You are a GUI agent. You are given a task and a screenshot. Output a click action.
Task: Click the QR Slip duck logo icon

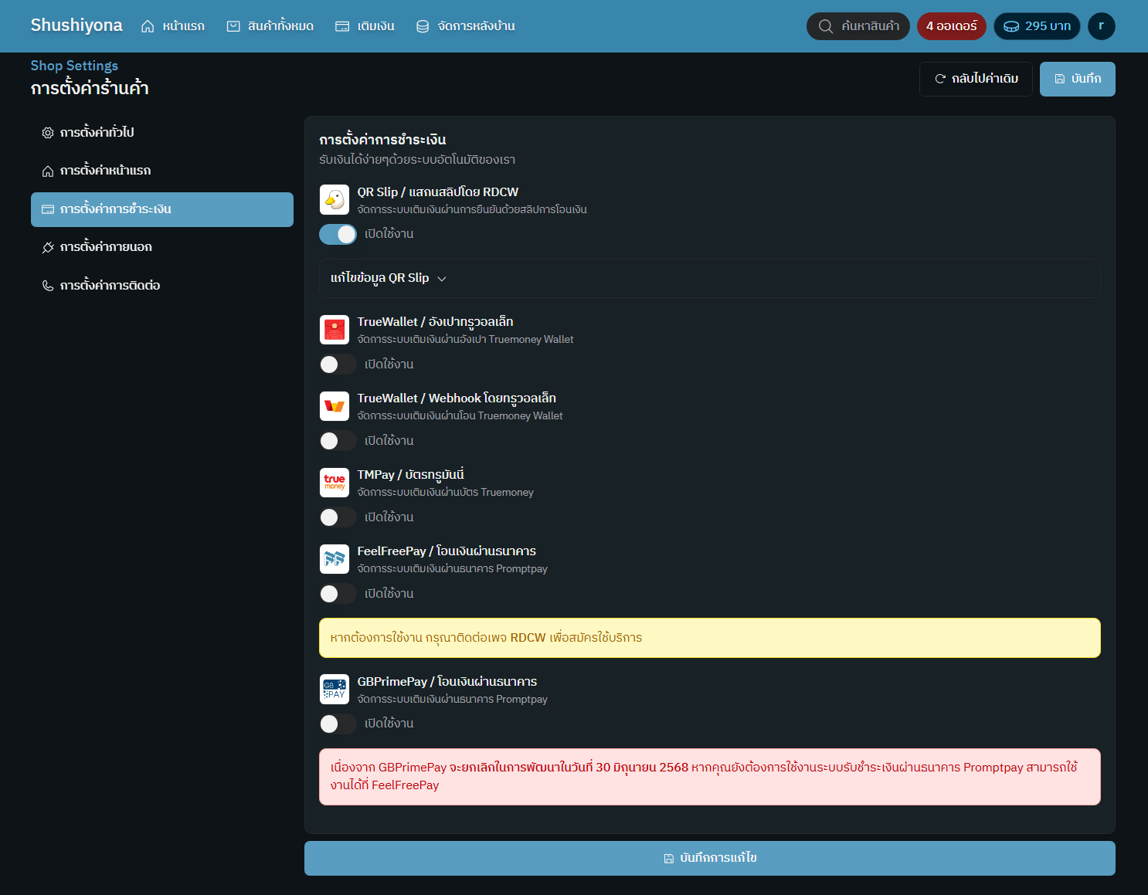coord(335,200)
